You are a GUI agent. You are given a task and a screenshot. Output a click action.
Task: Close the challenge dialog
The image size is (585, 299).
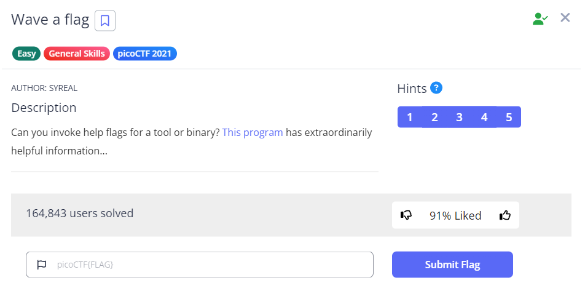point(565,18)
